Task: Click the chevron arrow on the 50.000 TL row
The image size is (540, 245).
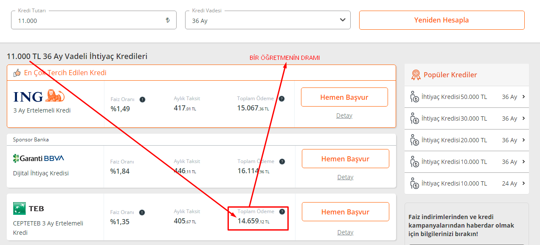Action: point(524,96)
